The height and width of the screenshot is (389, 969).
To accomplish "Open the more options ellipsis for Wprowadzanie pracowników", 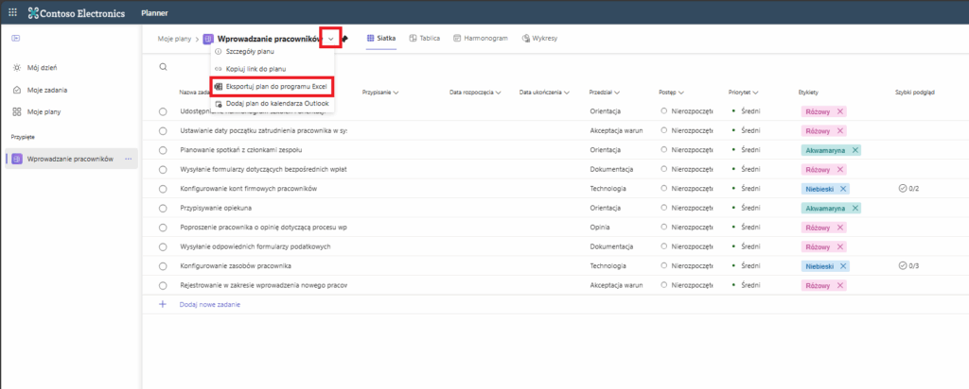I will click(128, 159).
